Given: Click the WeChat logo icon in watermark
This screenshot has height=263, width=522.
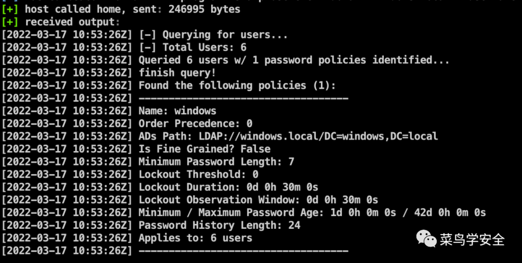Looking at the screenshot, I should coord(426,239).
